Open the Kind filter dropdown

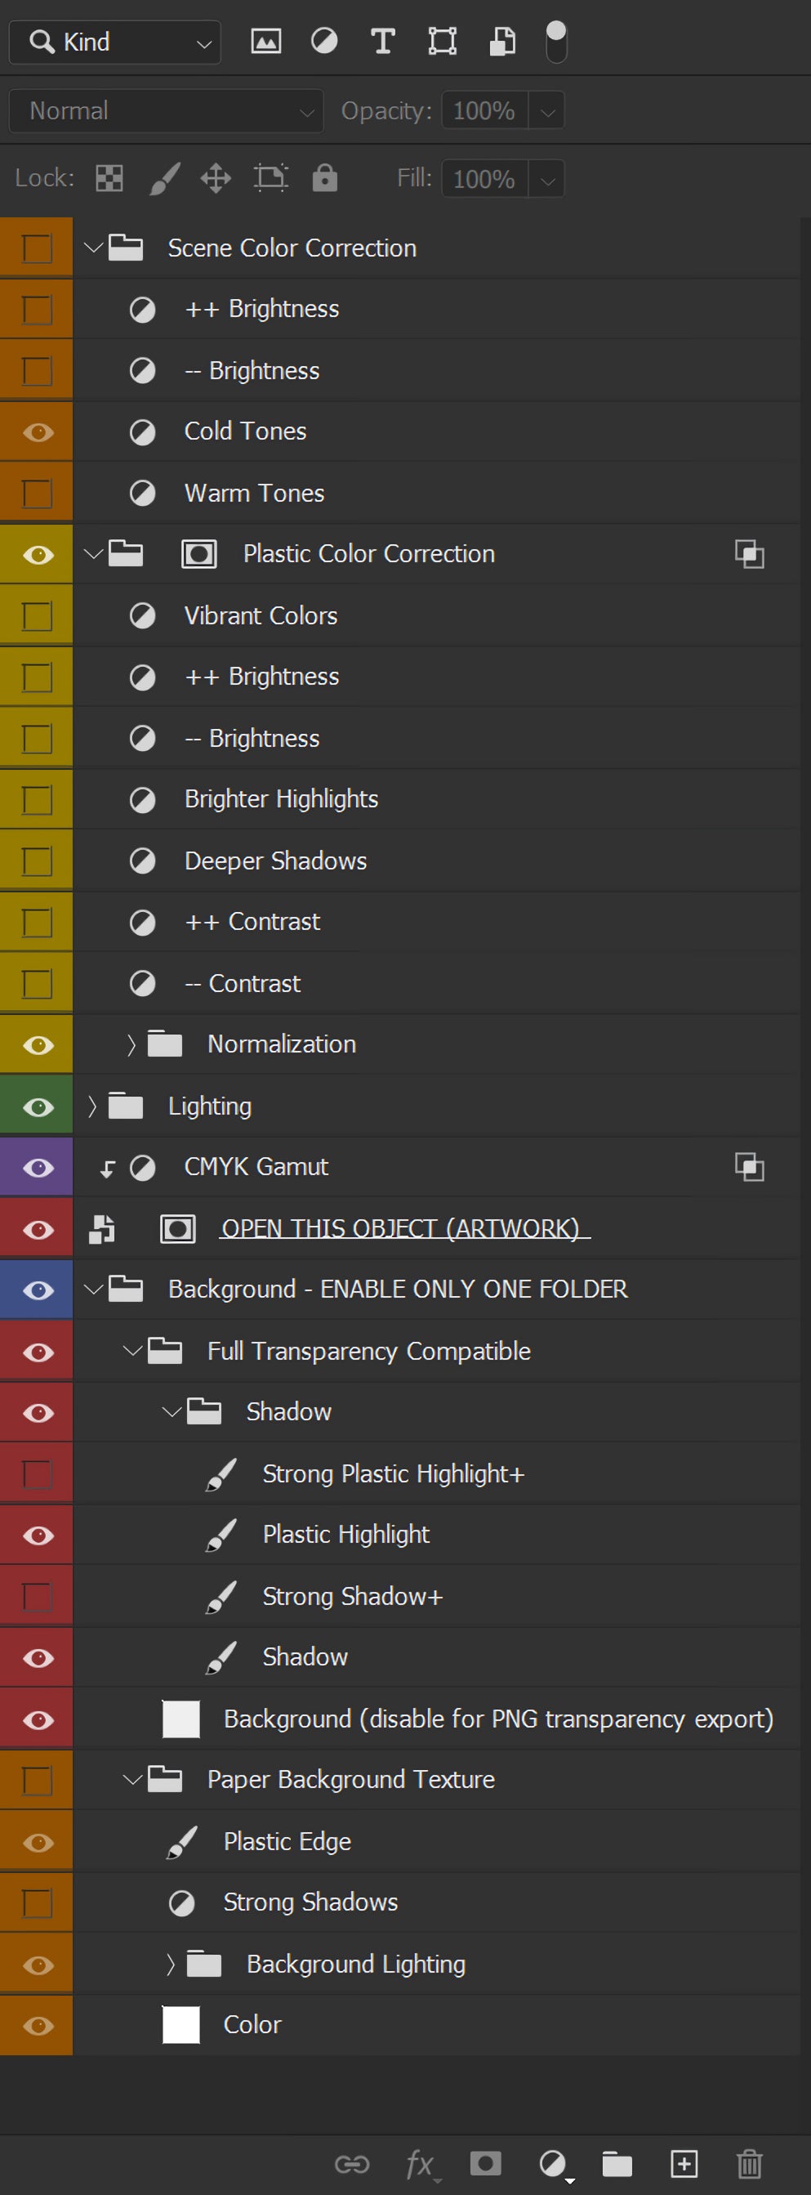coord(115,42)
